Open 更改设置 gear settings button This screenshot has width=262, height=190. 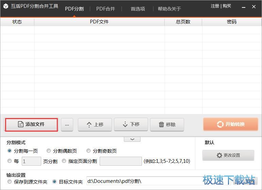pos(228,155)
